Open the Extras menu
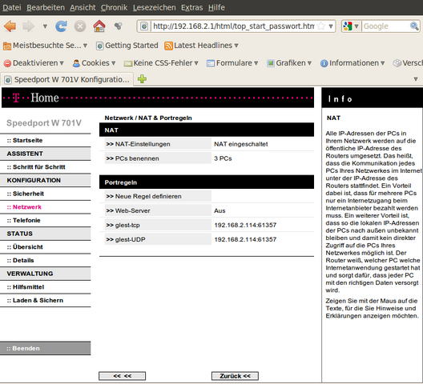This screenshot has width=423, height=384. 191,7
